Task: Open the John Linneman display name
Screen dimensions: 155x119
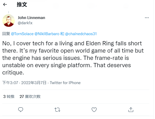Action: (31, 18)
